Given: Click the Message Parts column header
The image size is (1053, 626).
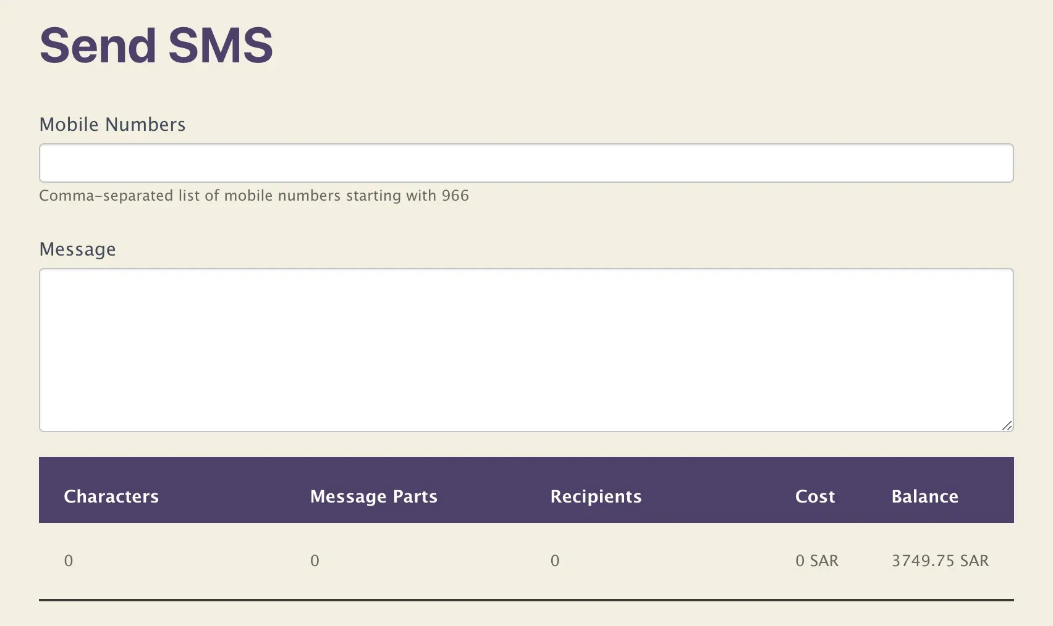Looking at the screenshot, I should (x=374, y=496).
